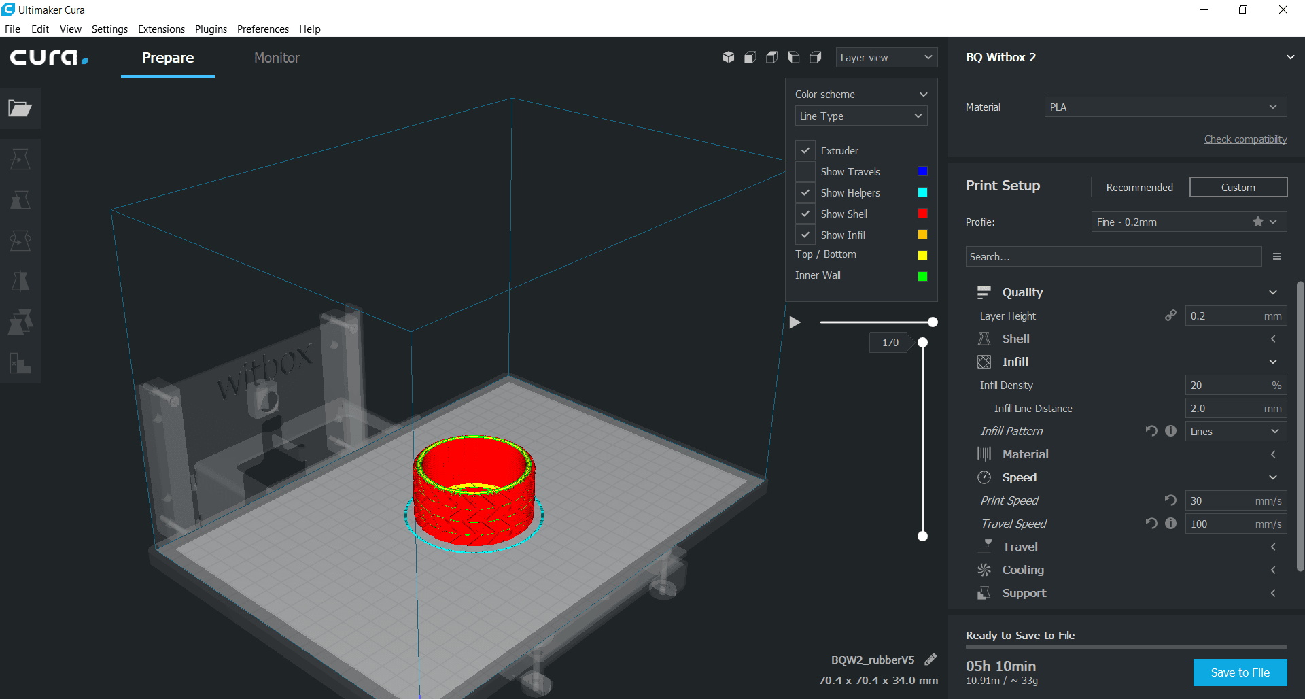Viewport: 1305px width, 699px height.
Task: Click the Speed category clock icon
Action: coord(984,477)
